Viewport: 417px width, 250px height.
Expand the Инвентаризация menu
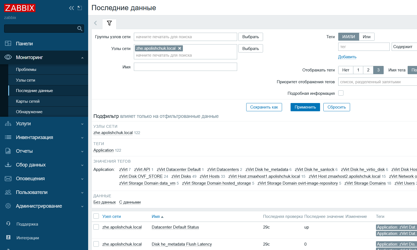[82, 138]
